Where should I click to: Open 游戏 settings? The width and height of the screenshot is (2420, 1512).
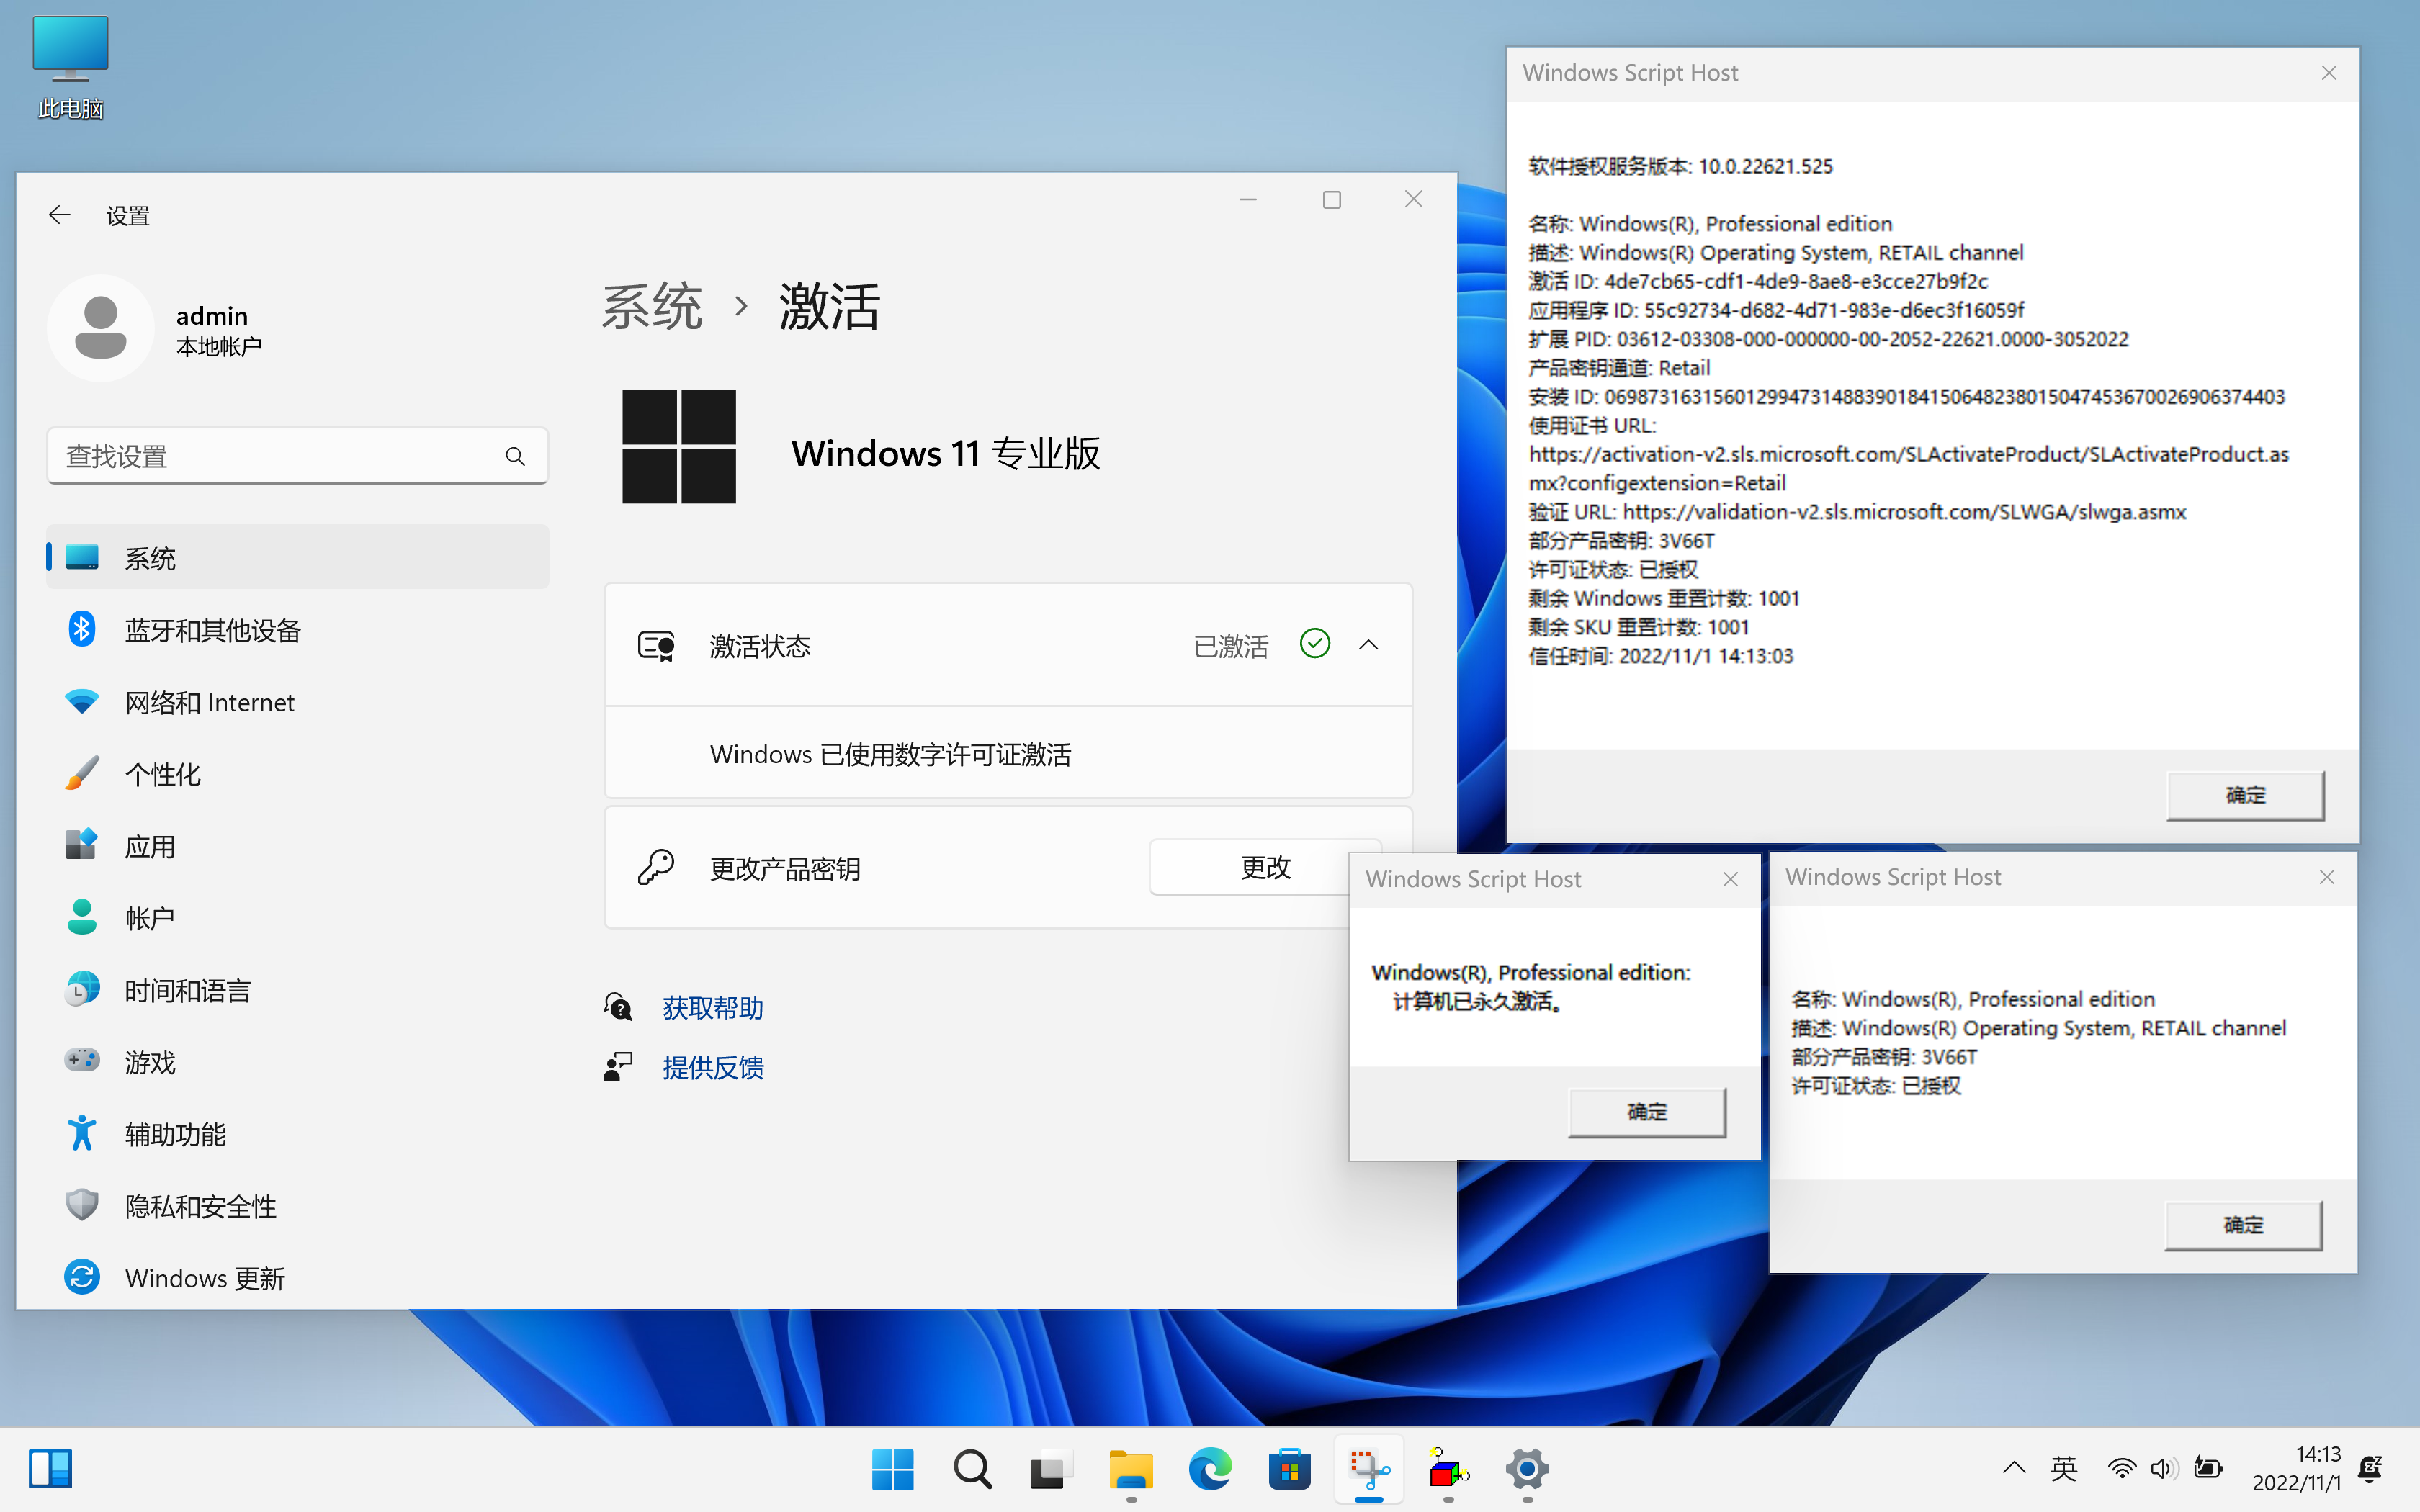point(297,1062)
